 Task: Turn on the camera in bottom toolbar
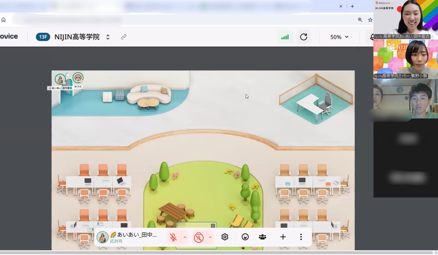199,237
